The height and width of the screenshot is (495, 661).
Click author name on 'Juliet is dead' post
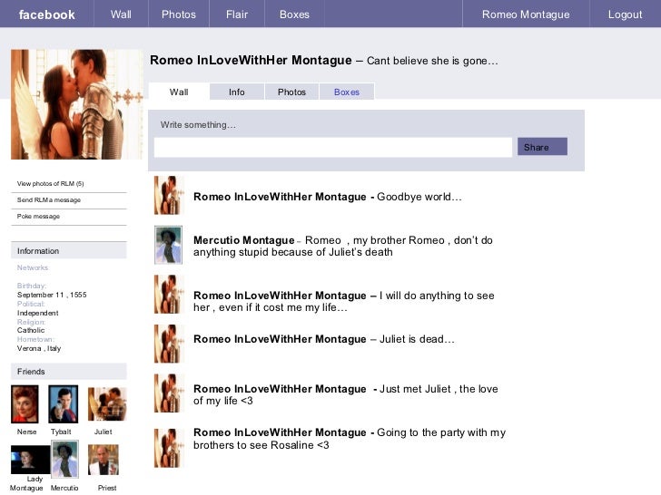coord(280,339)
